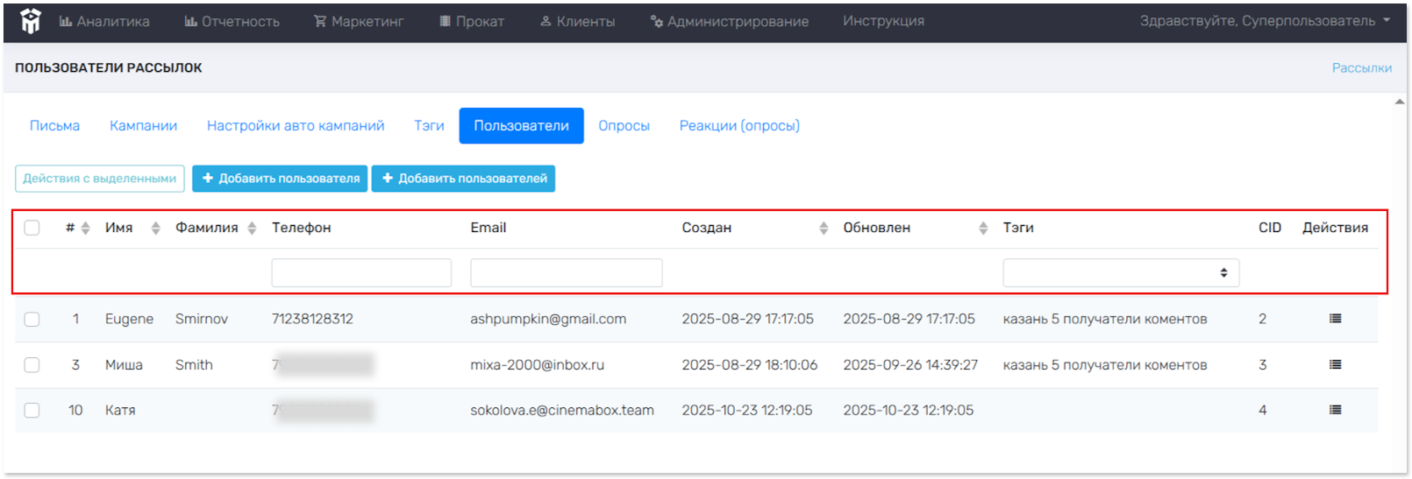Switch to the Кампании tab
The width and height of the screenshot is (1412, 479).
143,126
